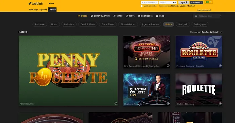Select the Cassino tab
Screen dimensions: 235x123
pyautogui.click(x=52, y=10)
